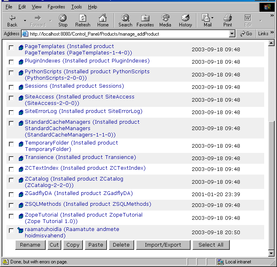The height and width of the screenshot is (267, 277).
Task: Open the Address bar dropdown arrow
Action: tap(232, 34)
